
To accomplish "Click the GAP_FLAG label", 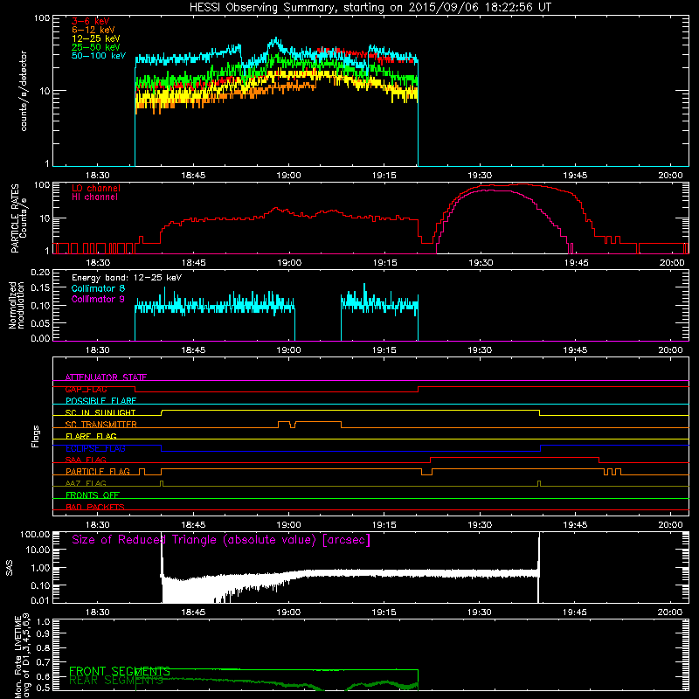I will click(86, 389).
